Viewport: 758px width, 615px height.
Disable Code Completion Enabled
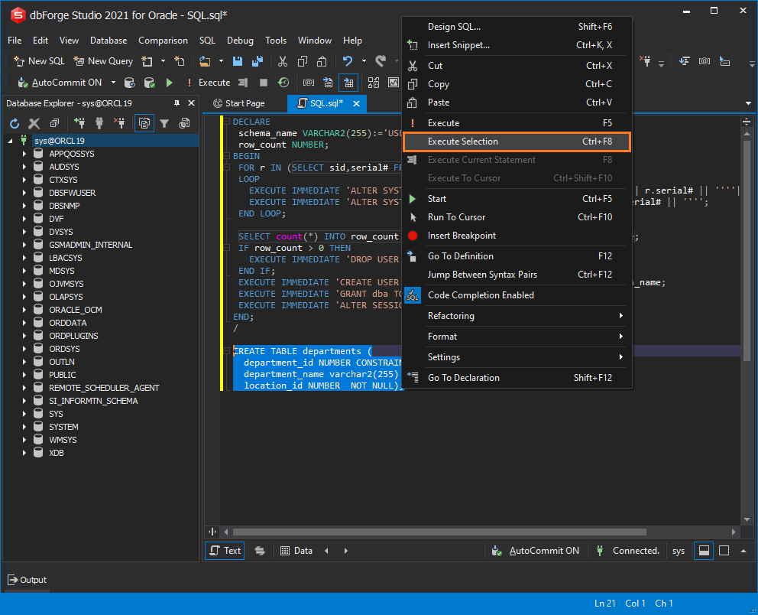pos(480,295)
